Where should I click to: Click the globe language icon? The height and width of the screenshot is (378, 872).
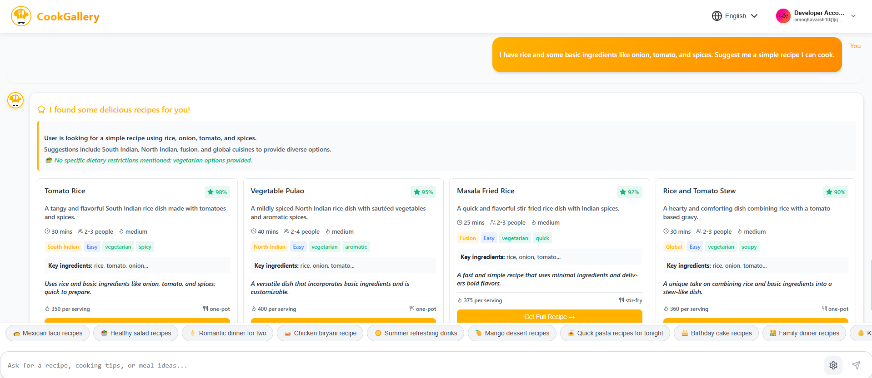click(717, 16)
